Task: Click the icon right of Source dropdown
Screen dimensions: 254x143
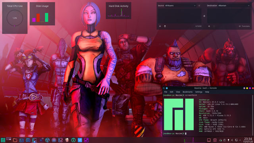Action: click(199, 6)
